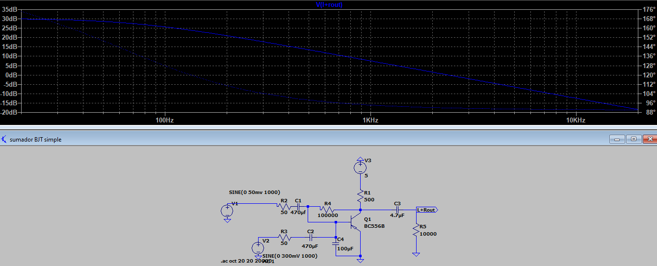Close the sumador BJT simple window
The width and height of the screenshot is (657, 266).
[x=649, y=139]
